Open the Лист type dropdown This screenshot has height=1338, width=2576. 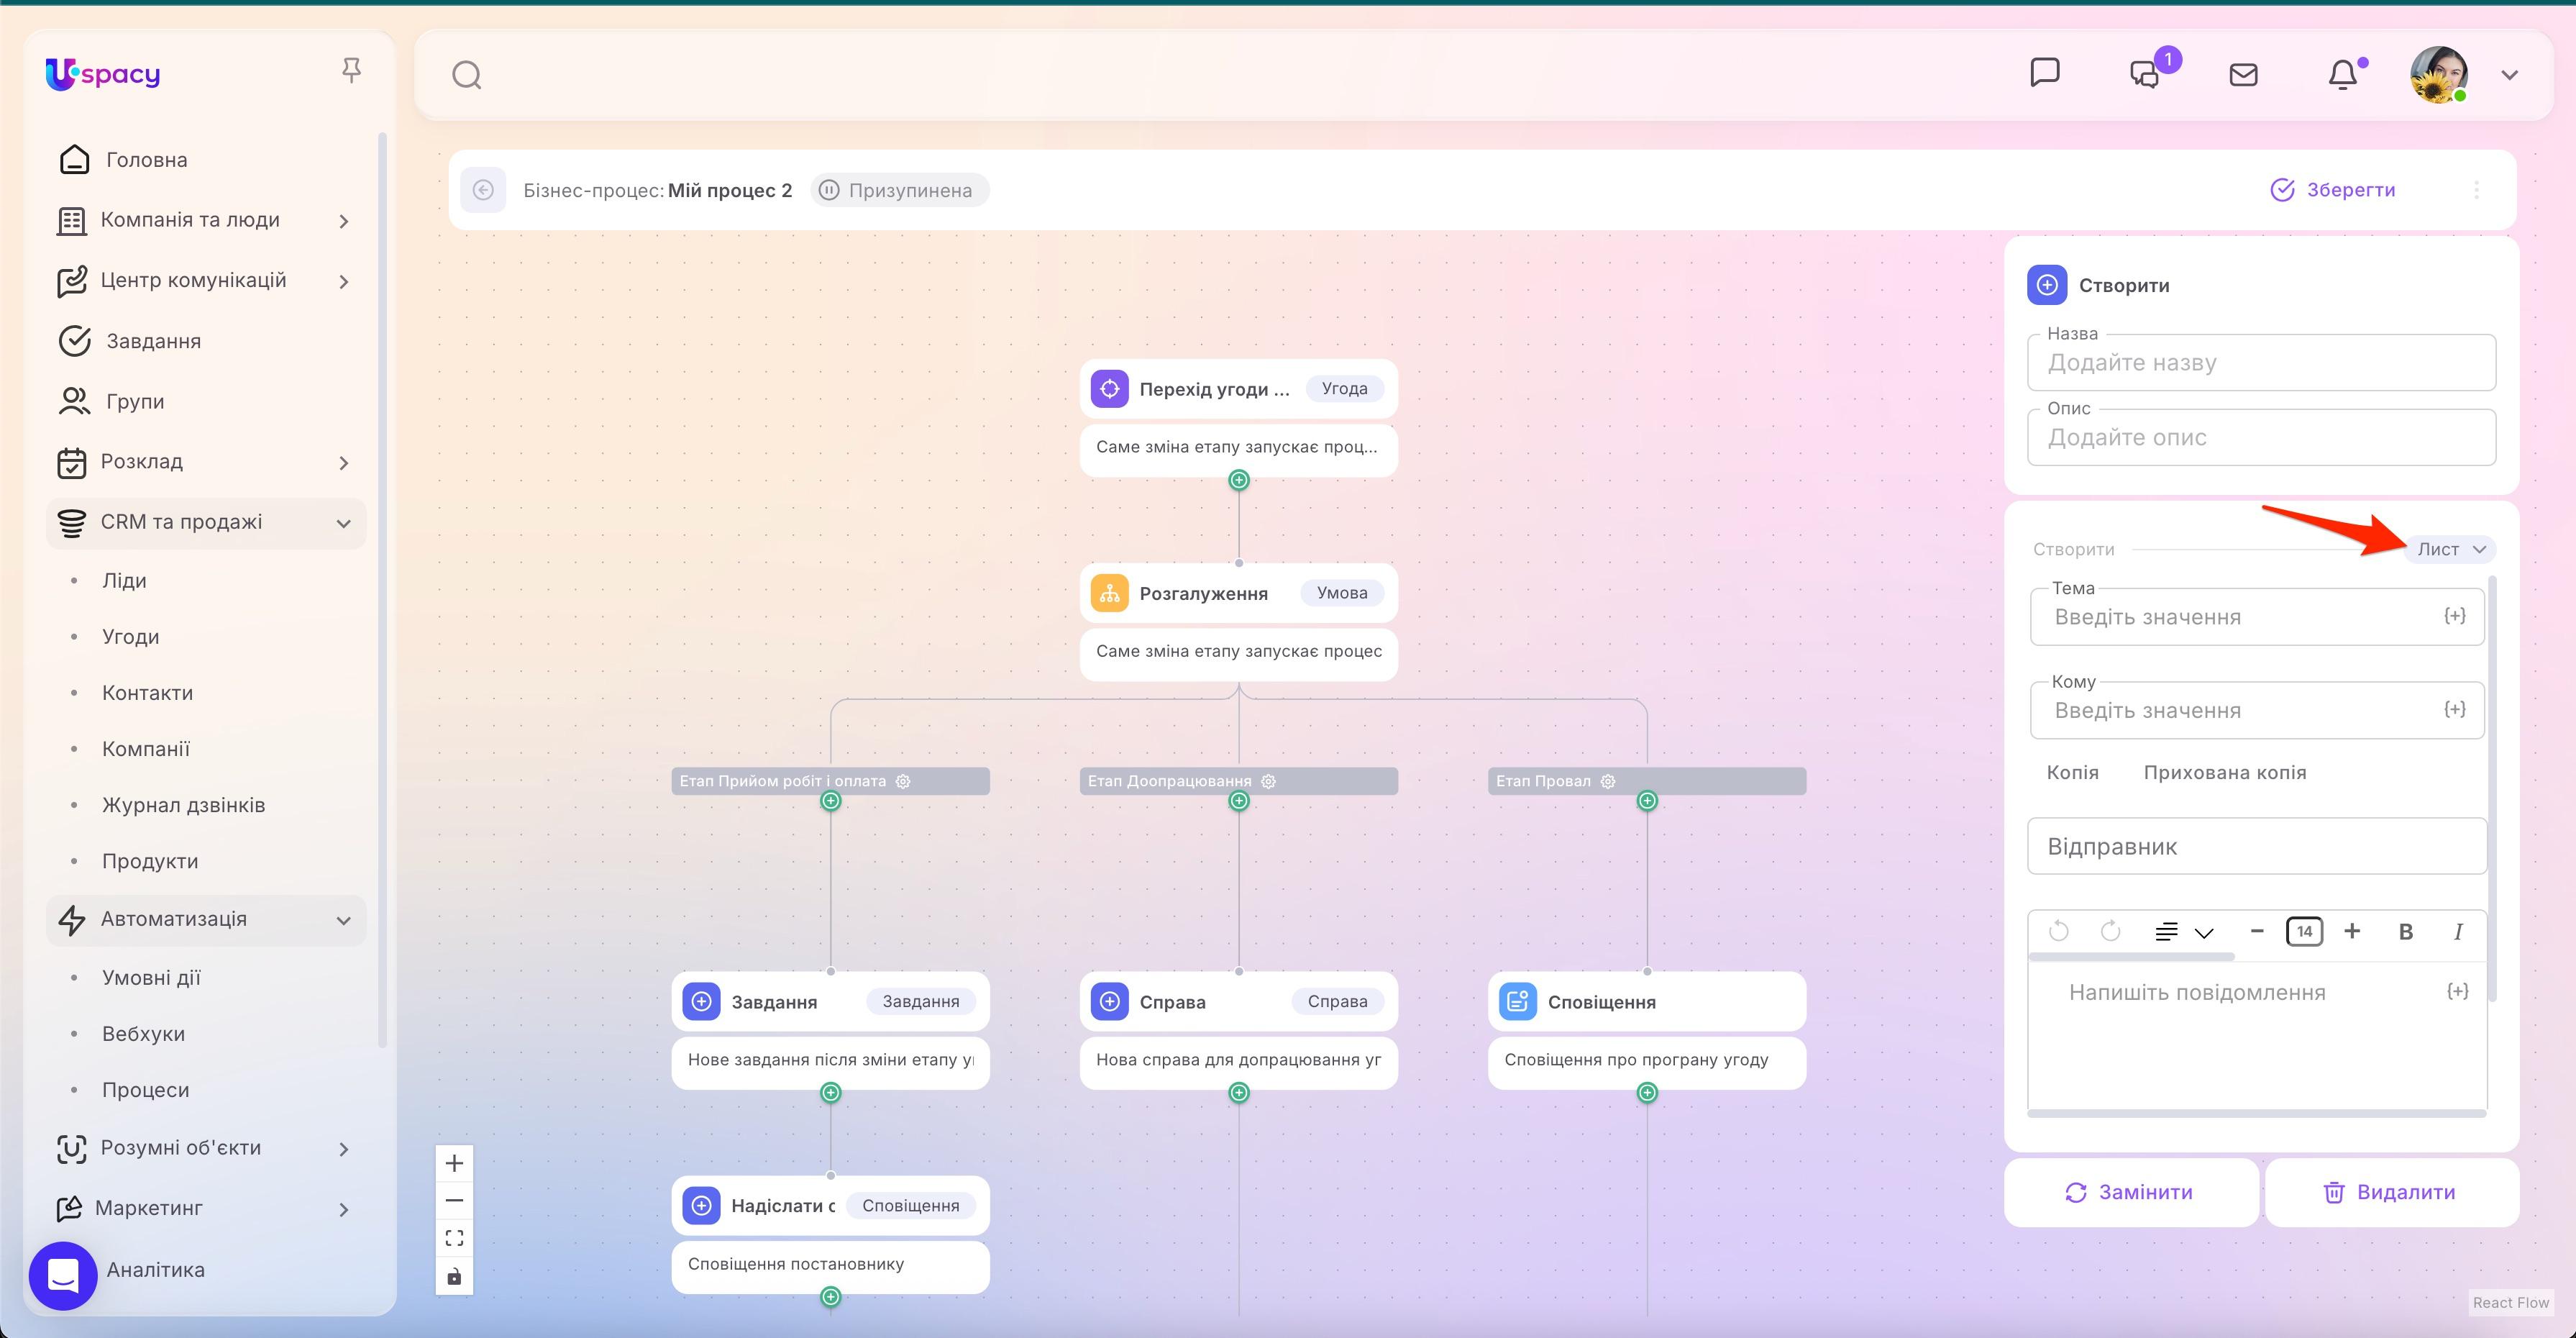tap(2449, 549)
